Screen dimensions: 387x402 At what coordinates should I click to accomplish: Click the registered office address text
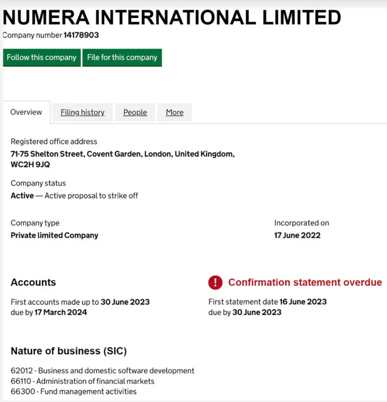pyautogui.click(x=123, y=154)
